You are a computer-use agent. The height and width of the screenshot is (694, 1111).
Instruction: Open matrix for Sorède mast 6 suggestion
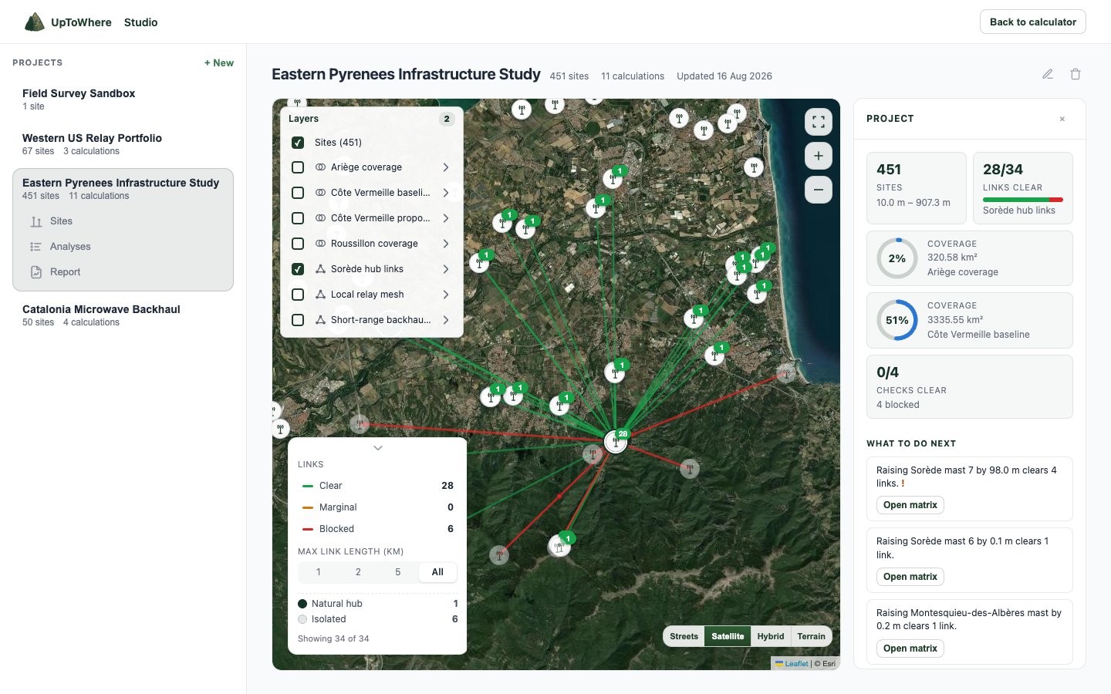910,577
